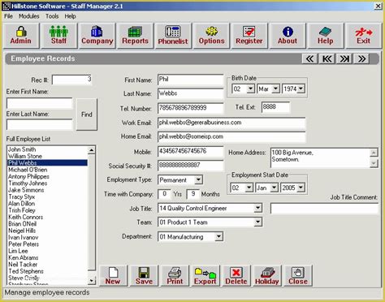Image resolution: width=385 pixels, height=302 pixels.
Task: Open the Employment Start Date year dropdown
Action: [301, 188]
